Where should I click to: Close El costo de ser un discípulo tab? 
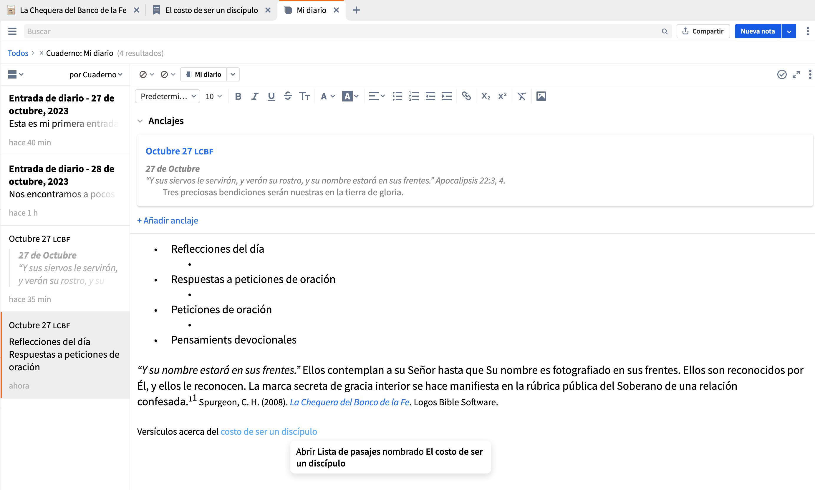click(x=268, y=10)
